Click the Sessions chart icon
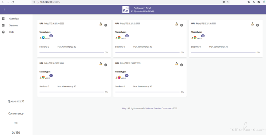The width and height of the screenshot is (266, 135). tap(3, 25)
